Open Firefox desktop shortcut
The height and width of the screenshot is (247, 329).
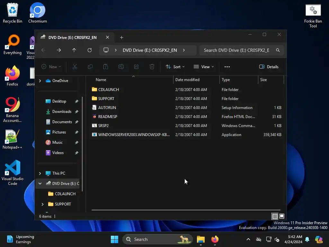[13, 76]
